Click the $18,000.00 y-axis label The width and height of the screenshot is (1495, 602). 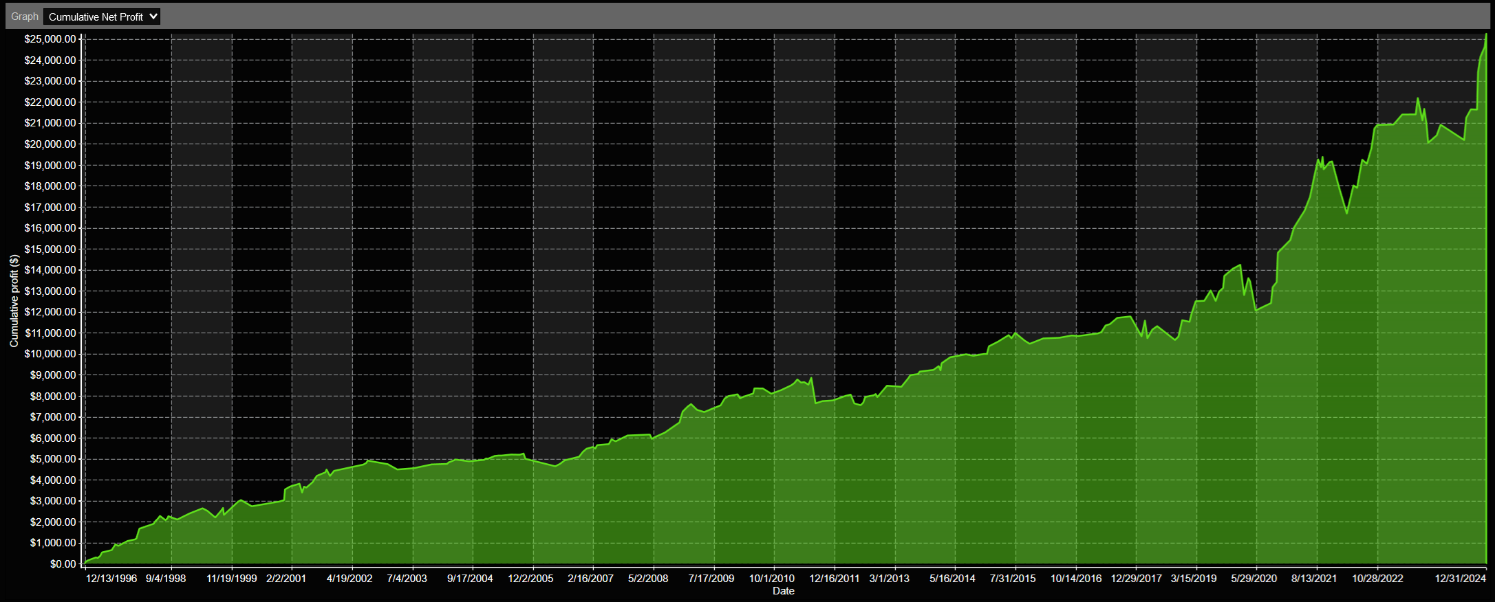[50, 186]
